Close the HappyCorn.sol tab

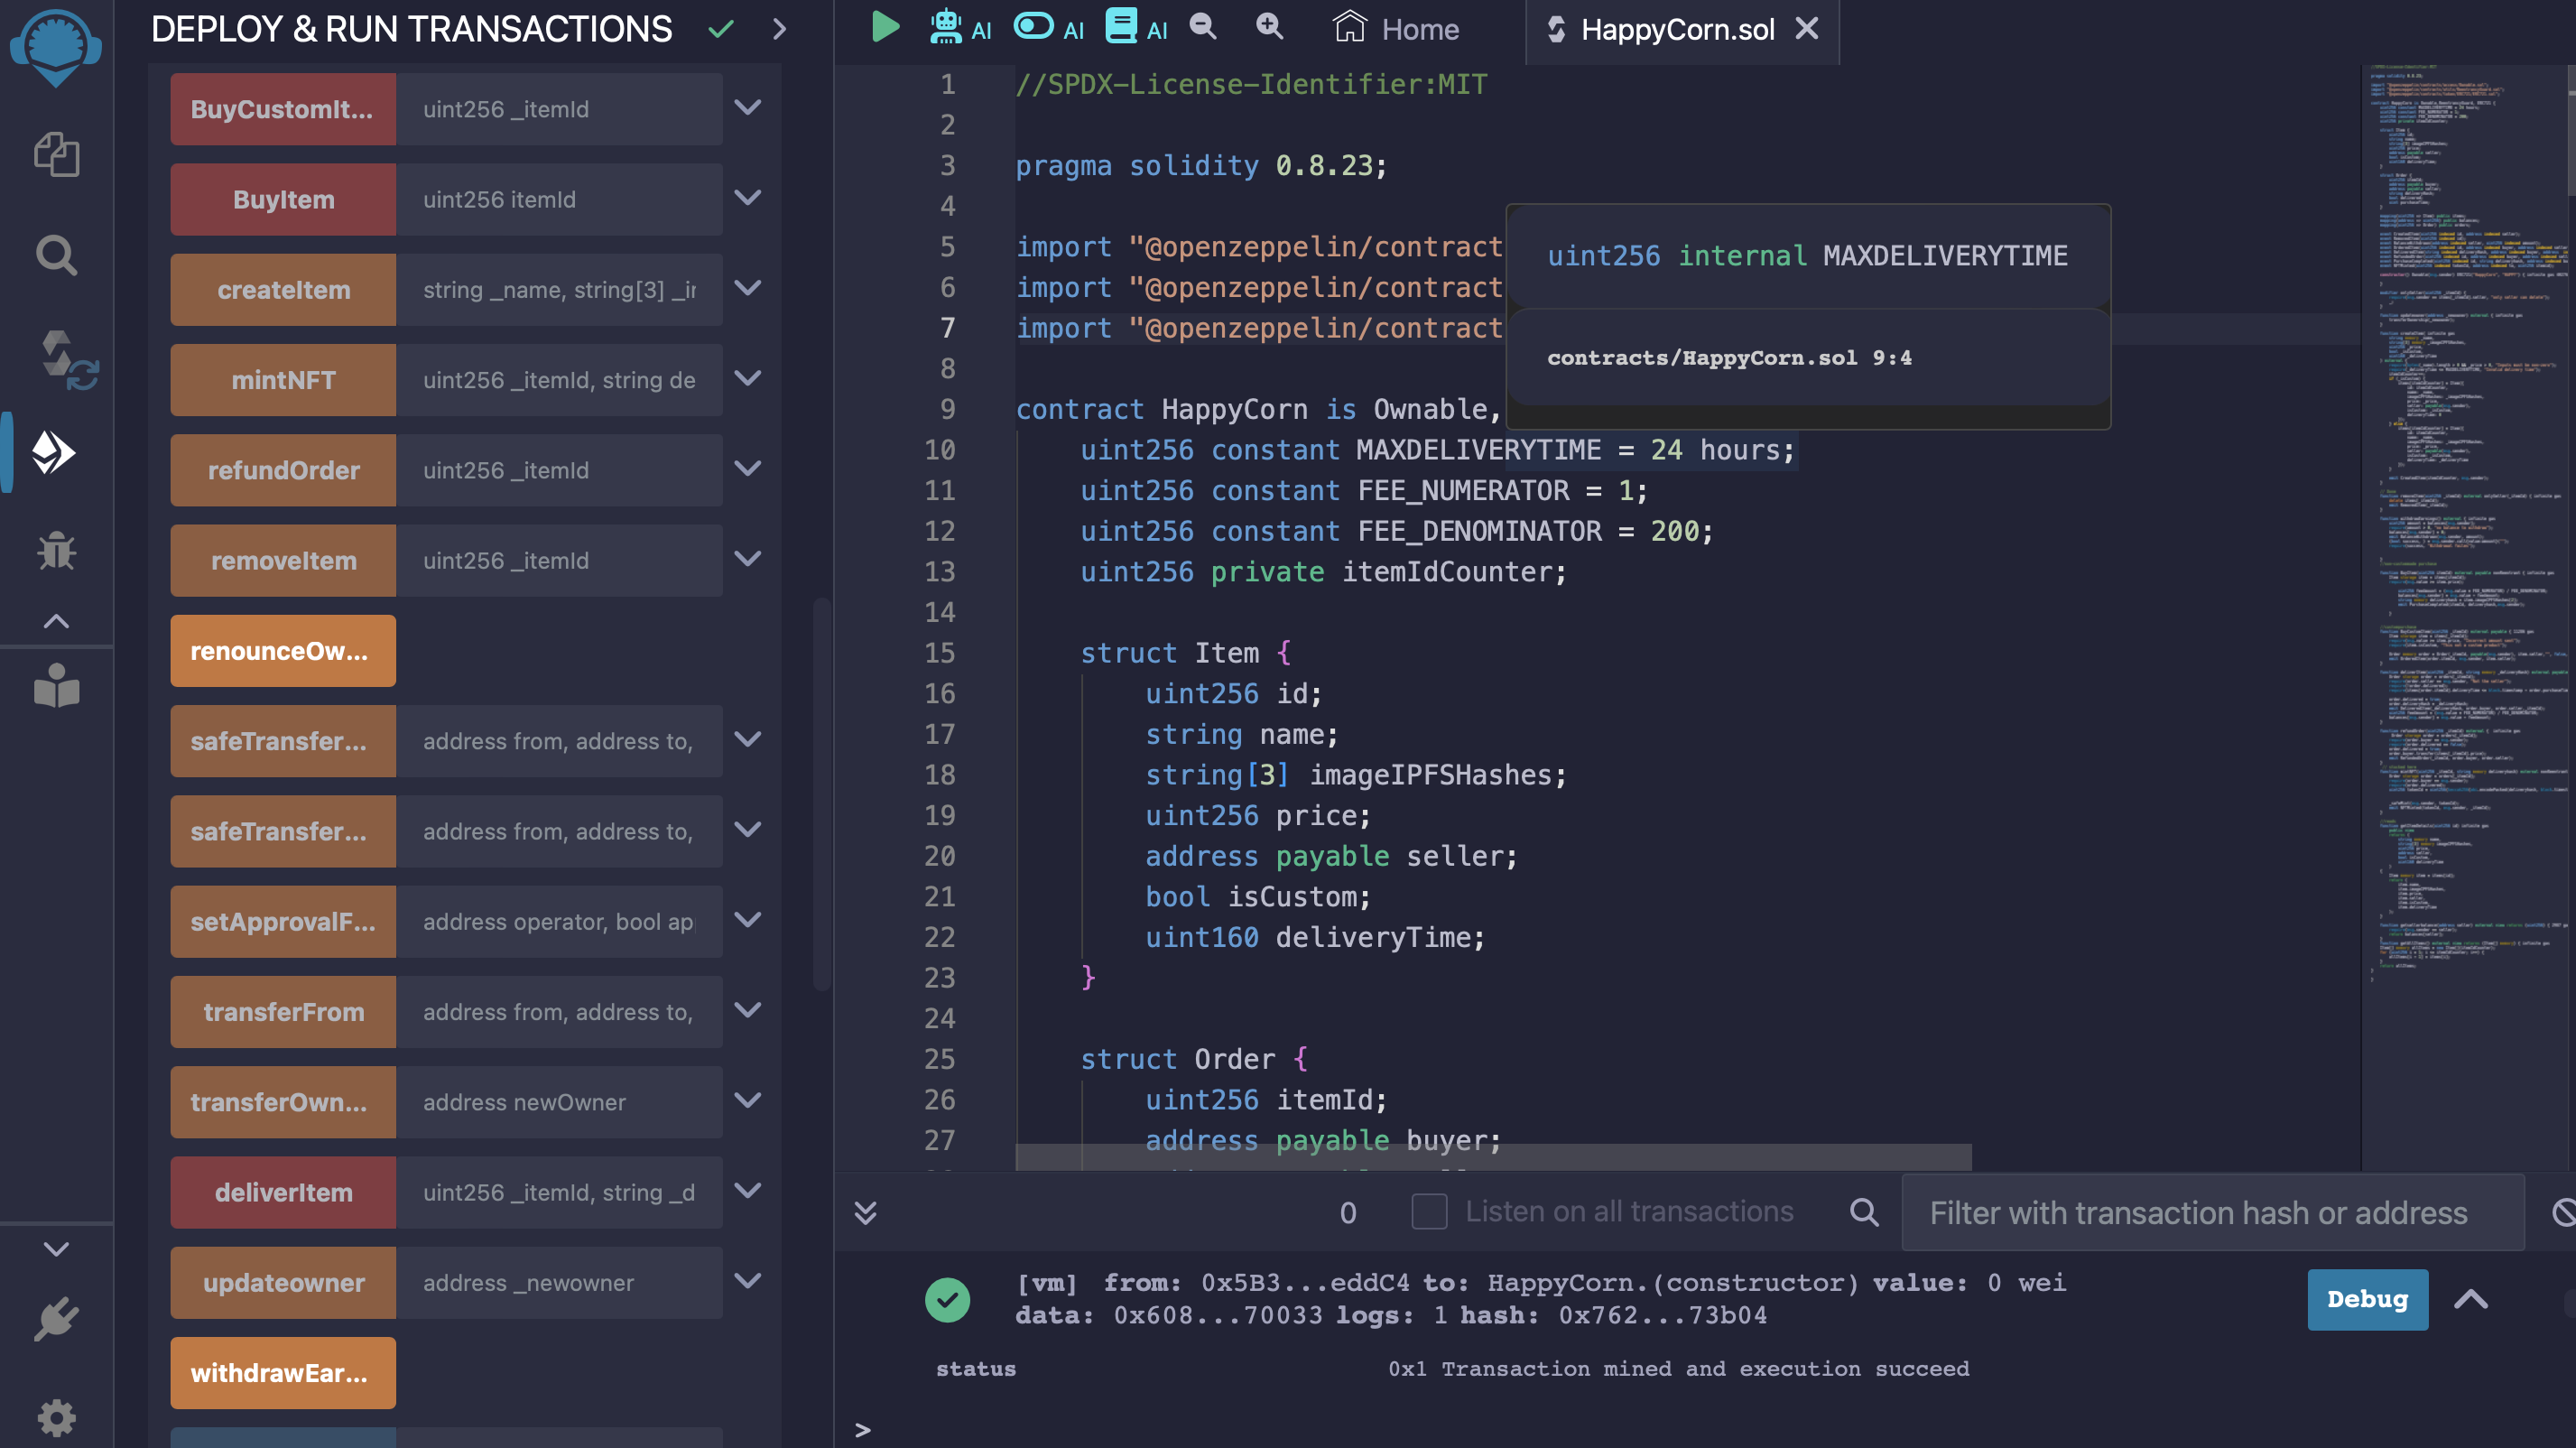coord(1807,29)
